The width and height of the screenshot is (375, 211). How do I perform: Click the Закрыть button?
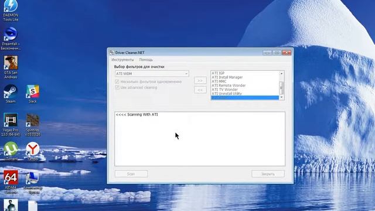tap(268, 174)
